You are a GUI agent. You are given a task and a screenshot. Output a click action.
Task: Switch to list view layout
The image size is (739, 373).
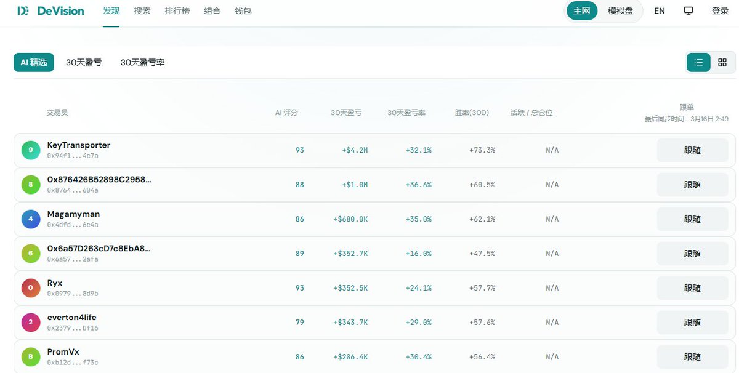coord(698,62)
